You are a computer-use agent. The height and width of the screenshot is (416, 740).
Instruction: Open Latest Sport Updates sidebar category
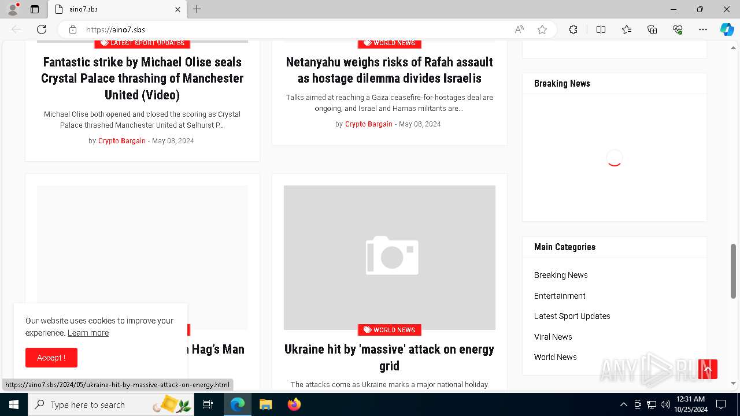click(572, 316)
